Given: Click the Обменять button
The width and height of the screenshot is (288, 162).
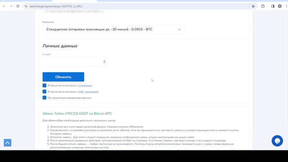Looking at the screenshot, I should [x=63, y=77].
